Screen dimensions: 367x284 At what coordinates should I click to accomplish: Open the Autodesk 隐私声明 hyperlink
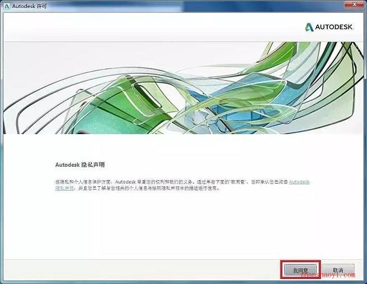click(x=299, y=182)
